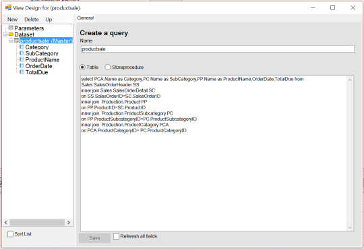The image size is (364, 249).
Task: Switch to the General tab
Action: [x=86, y=18]
